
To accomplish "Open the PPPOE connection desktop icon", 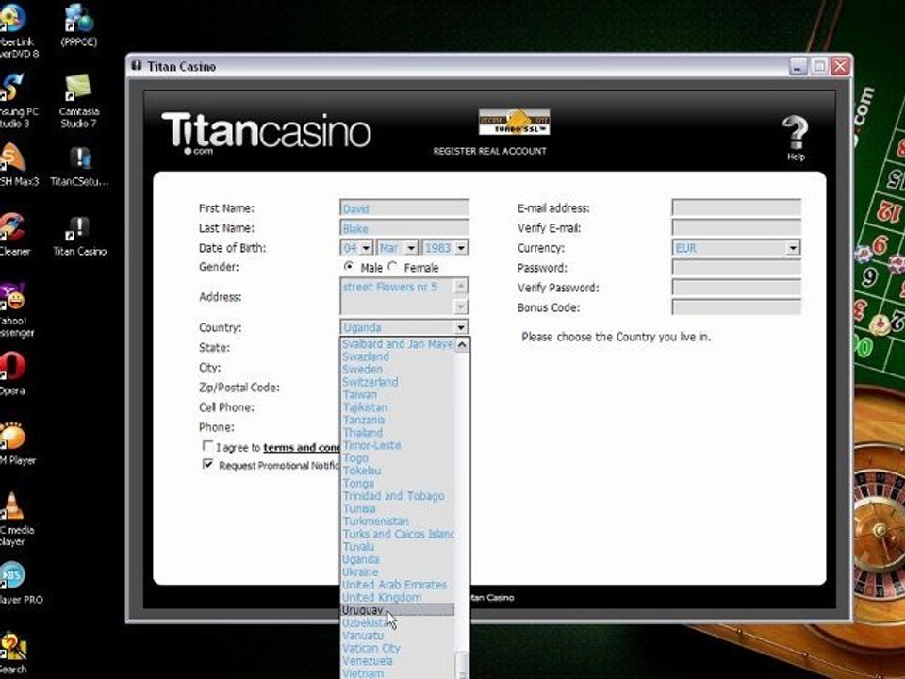I will click(79, 26).
